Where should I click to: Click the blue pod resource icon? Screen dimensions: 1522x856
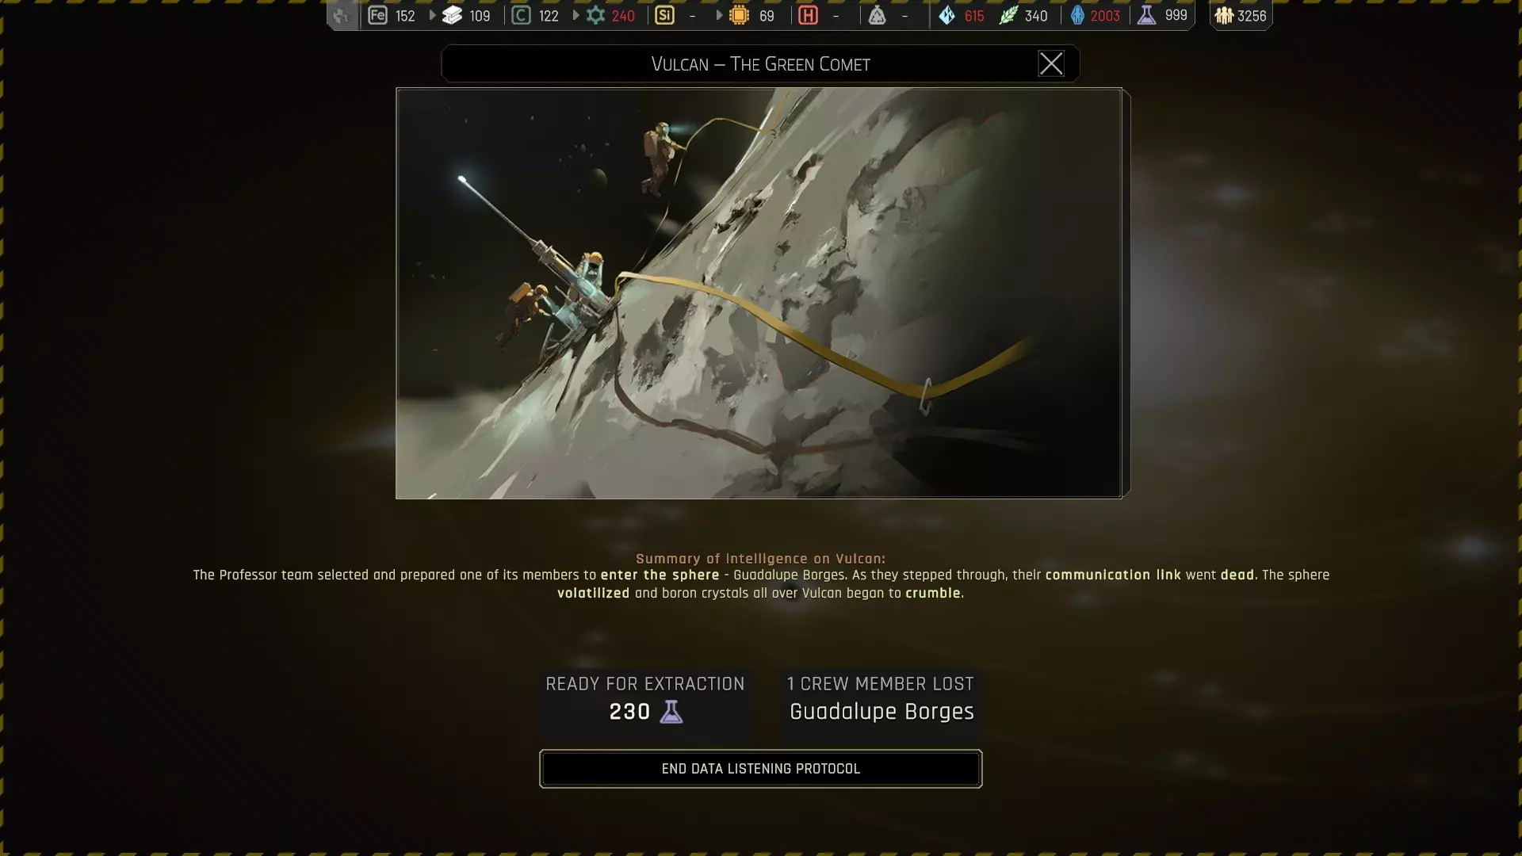coord(1077,15)
